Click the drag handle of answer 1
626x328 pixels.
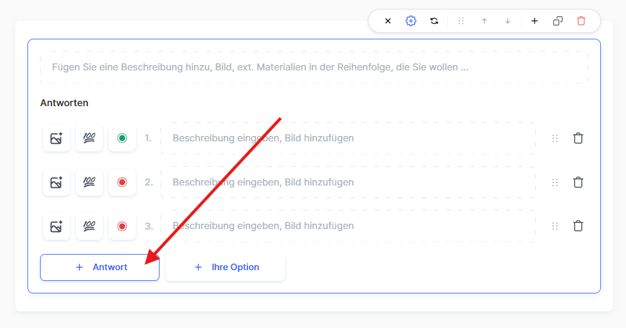coord(555,138)
